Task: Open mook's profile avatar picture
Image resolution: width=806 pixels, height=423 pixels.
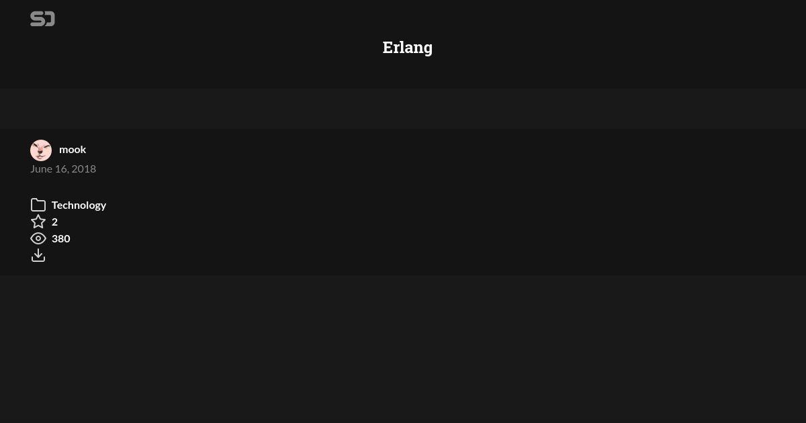Action: tap(41, 150)
